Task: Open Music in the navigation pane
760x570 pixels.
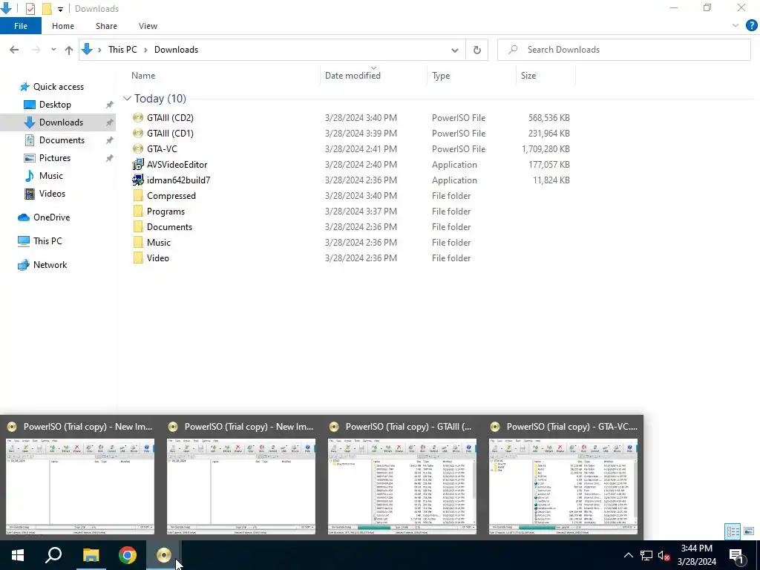Action: click(x=51, y=176)
